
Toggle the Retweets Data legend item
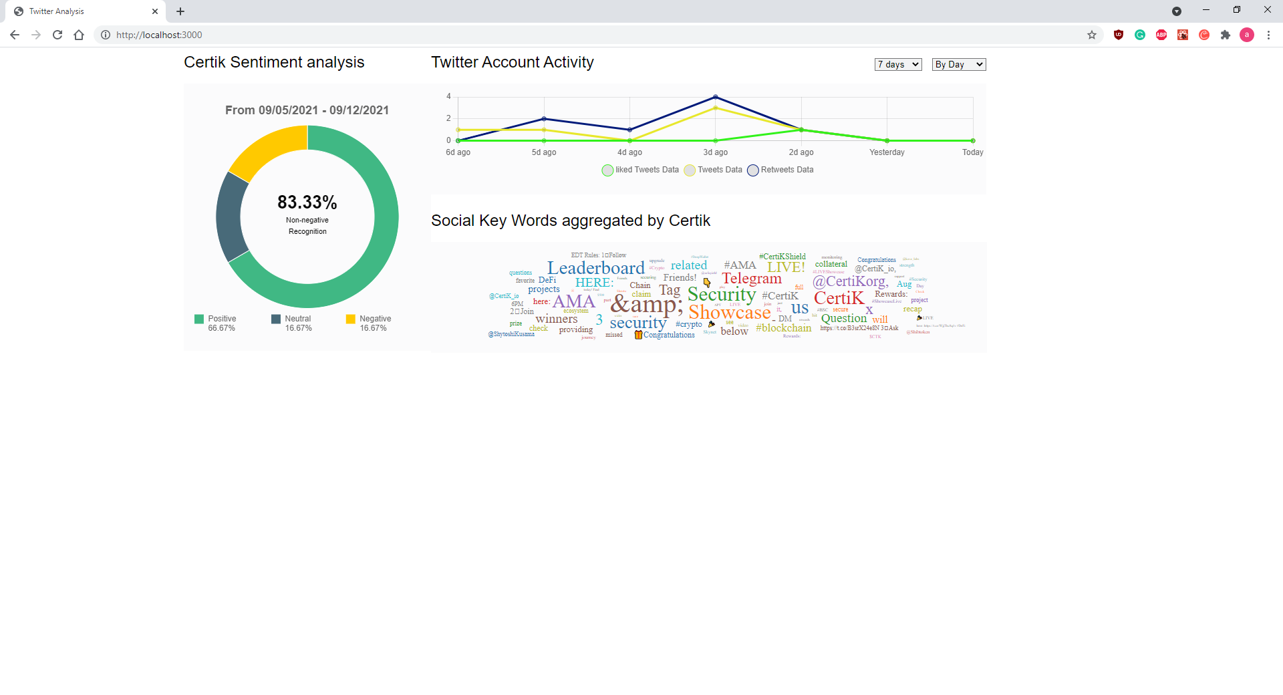(780, 170)
